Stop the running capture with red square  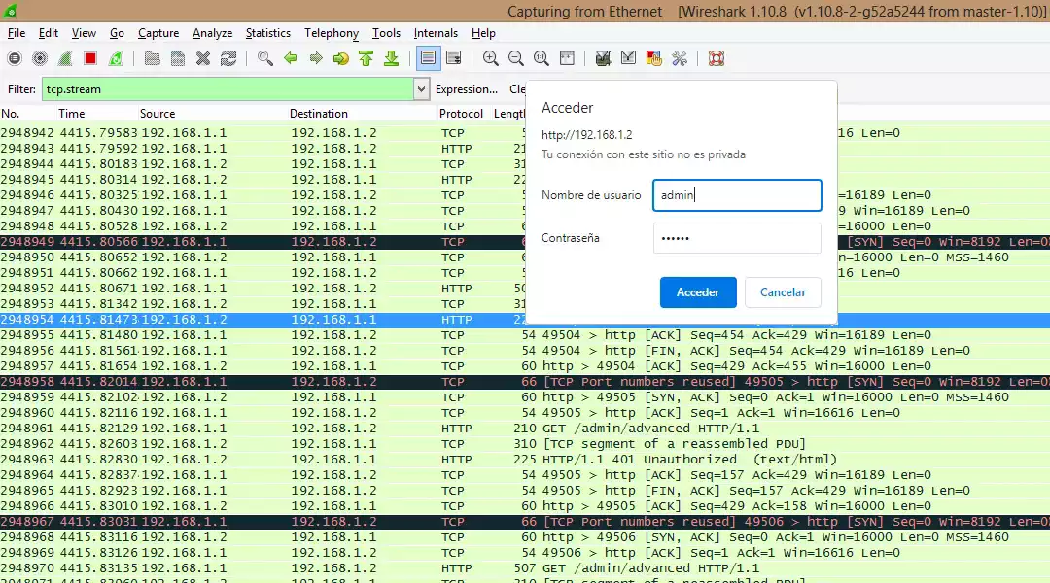click(x=90, y=59)
